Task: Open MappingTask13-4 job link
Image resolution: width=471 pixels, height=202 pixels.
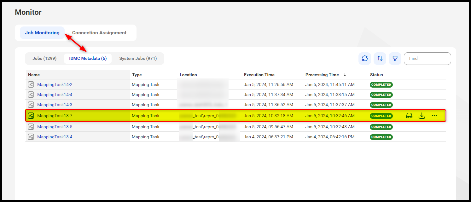Action: point(55,137)
